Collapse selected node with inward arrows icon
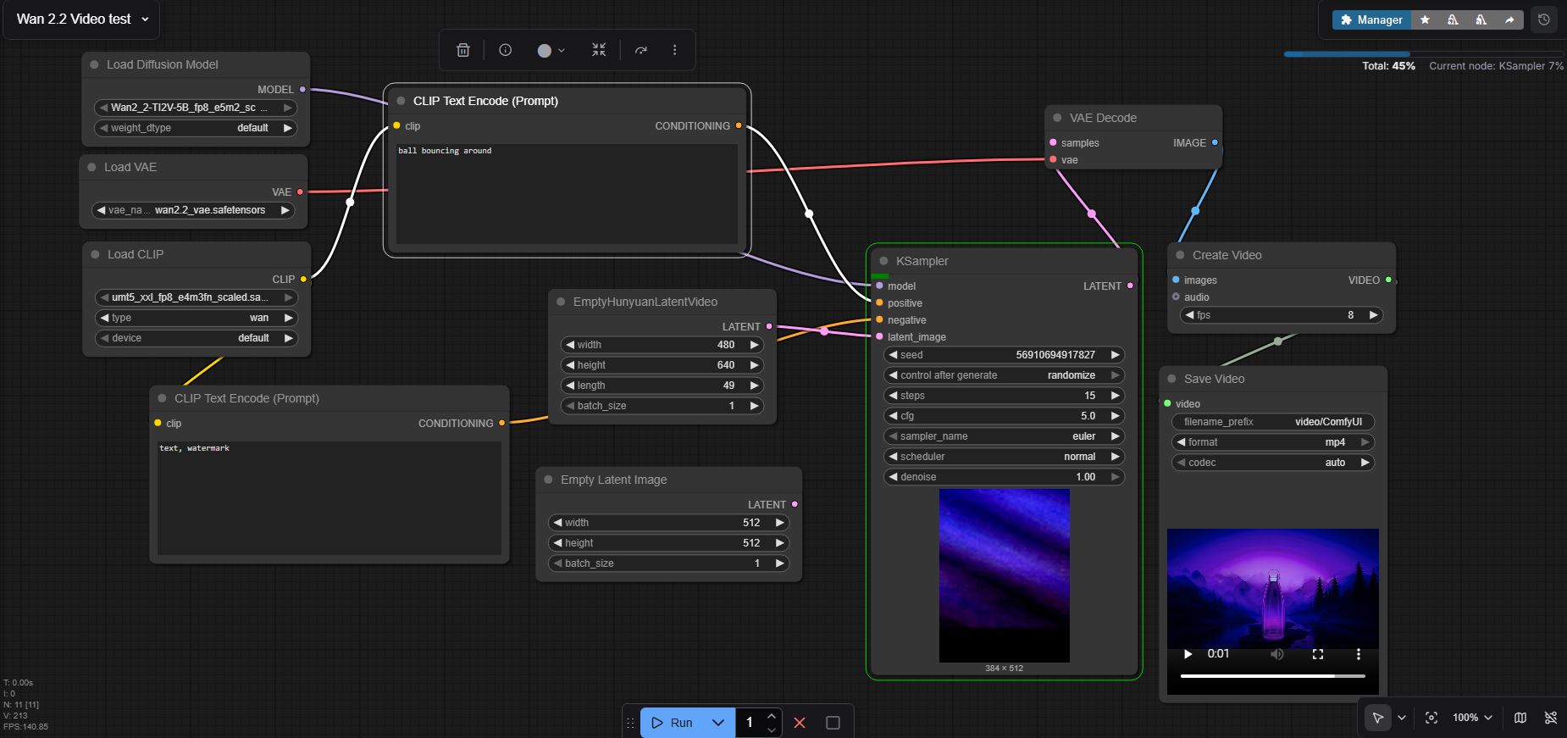This screenshot has height=738, width=1567. (x=599, y=50)
